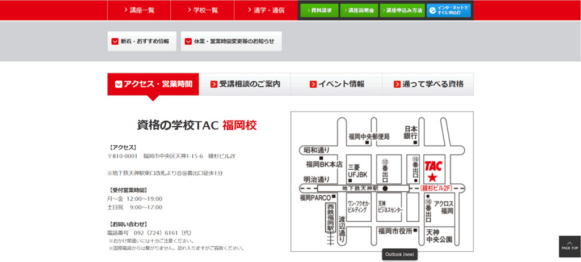The height and width of the screenshot is (262, 581).
Task: Click the arrow icon on 受講相談のご案内 tab
Action: 214,84
